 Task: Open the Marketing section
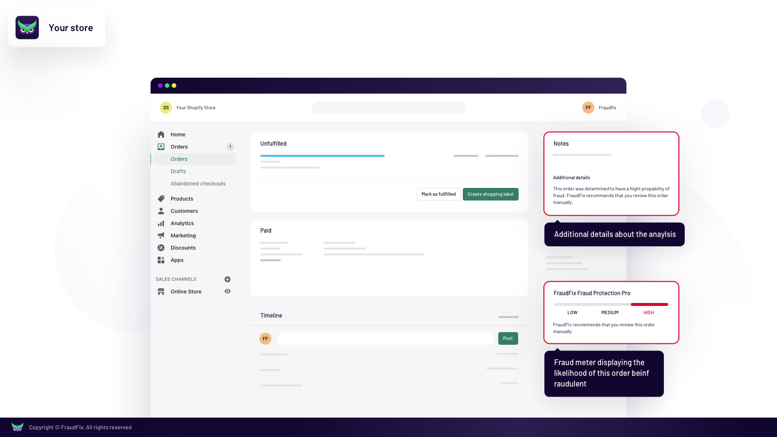pyautogui.click(x=183, y=235)
